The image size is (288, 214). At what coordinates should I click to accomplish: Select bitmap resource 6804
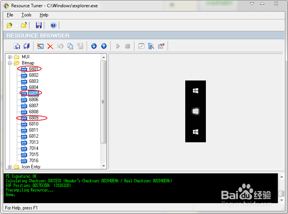pyautogui.click(x=34, y=87)
